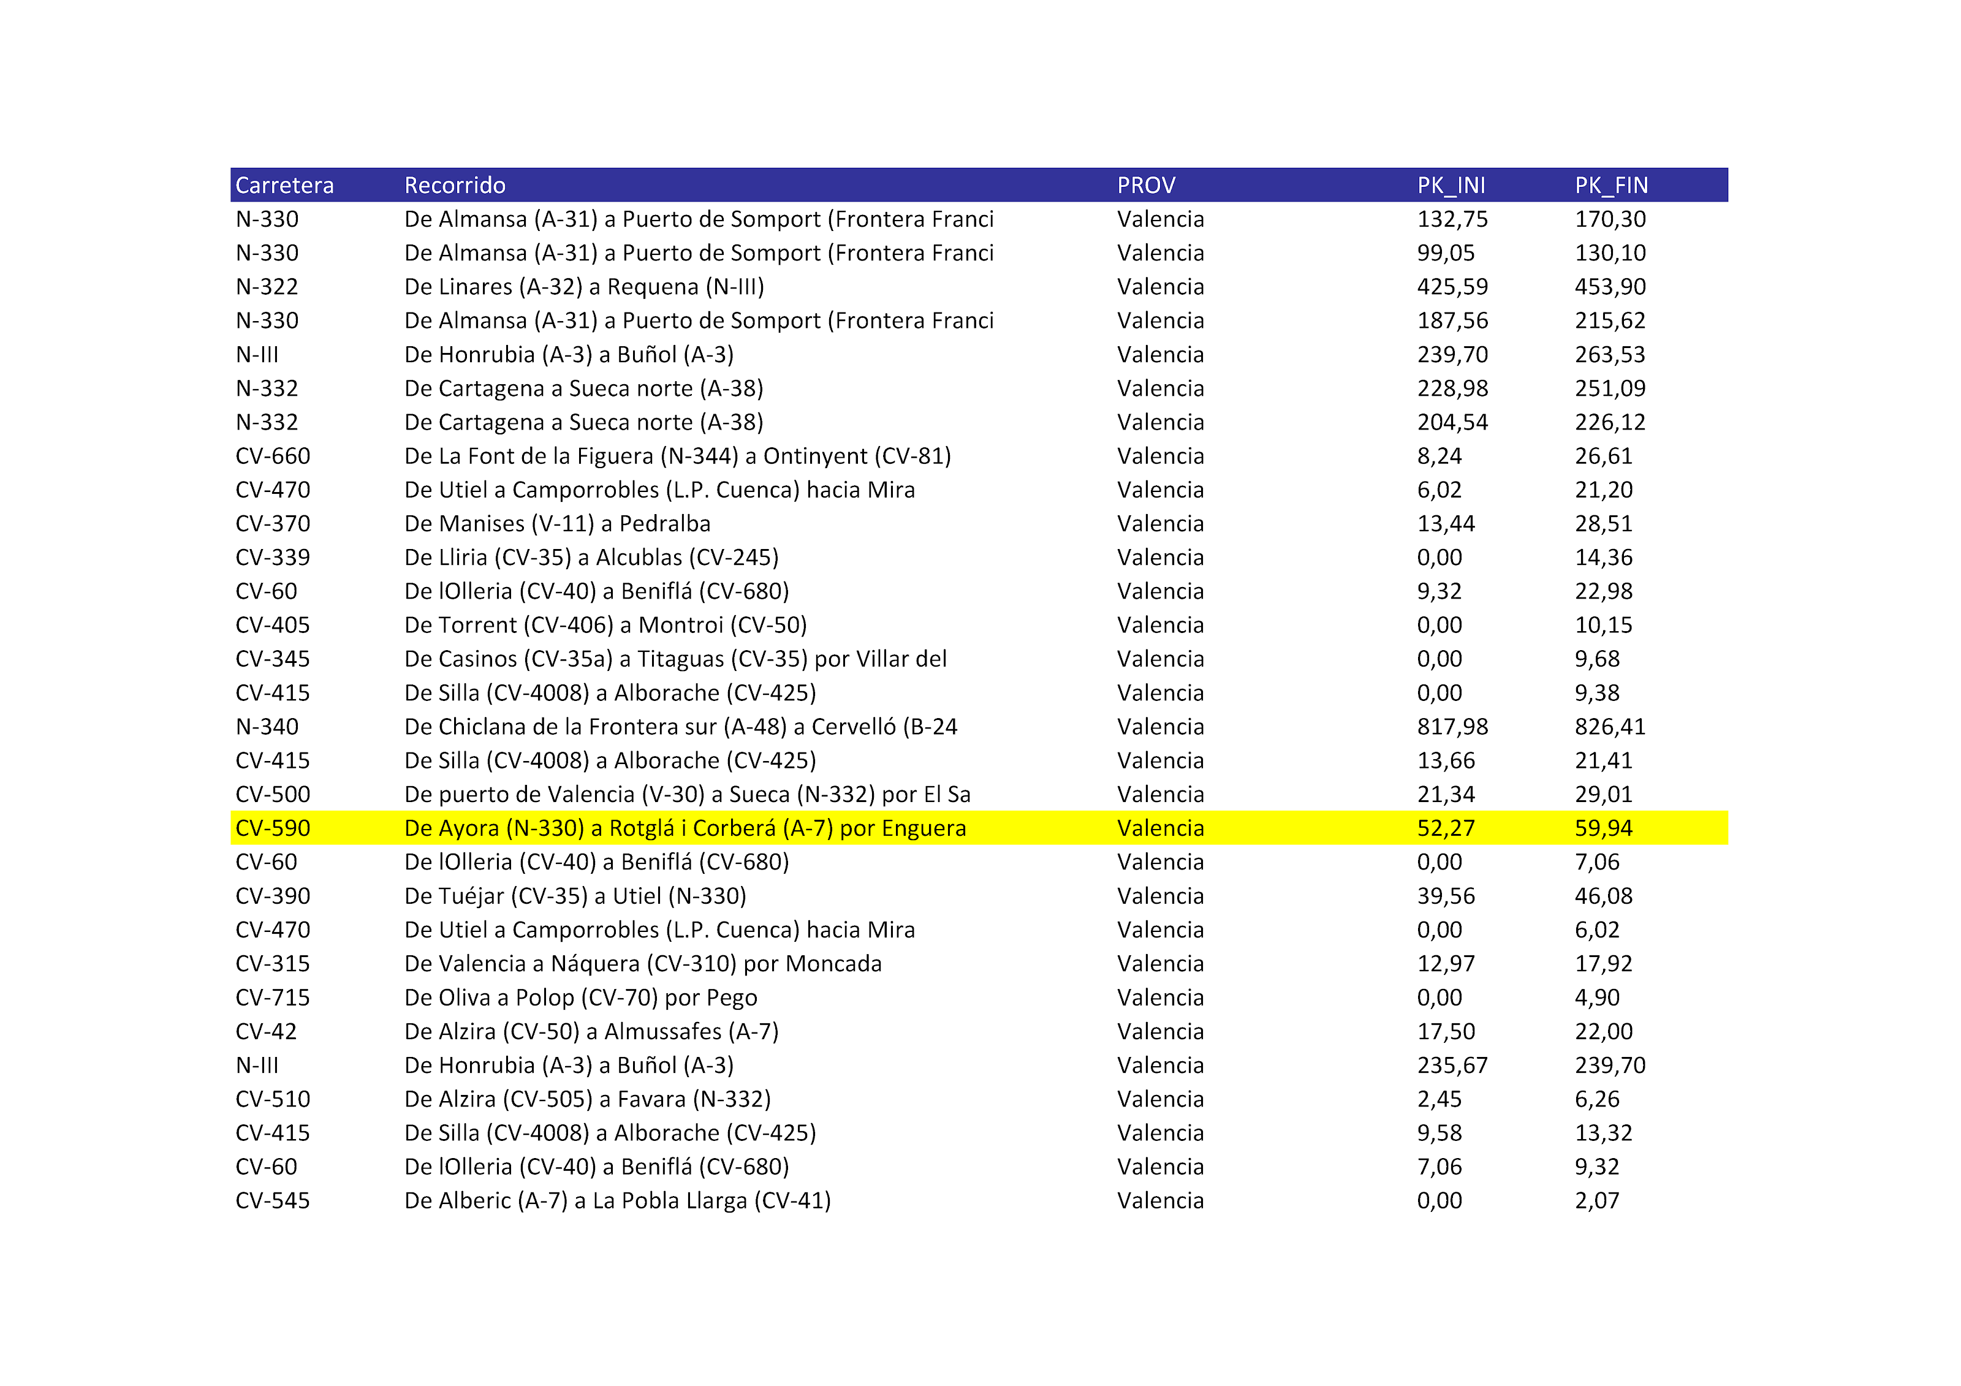Click route 'De Alzira (CV-50) a Almussafes (A-7)'
This screenshot has height=1386, width=1961.
[x=592, y=1032]
